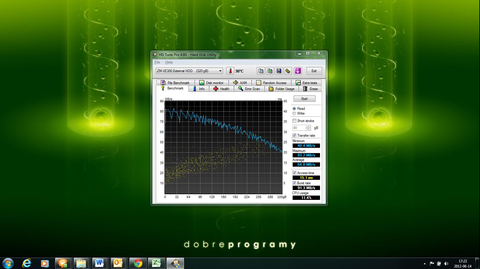
Task: Click the 83.2 MB/s maximum value
Action: [306, 155]
